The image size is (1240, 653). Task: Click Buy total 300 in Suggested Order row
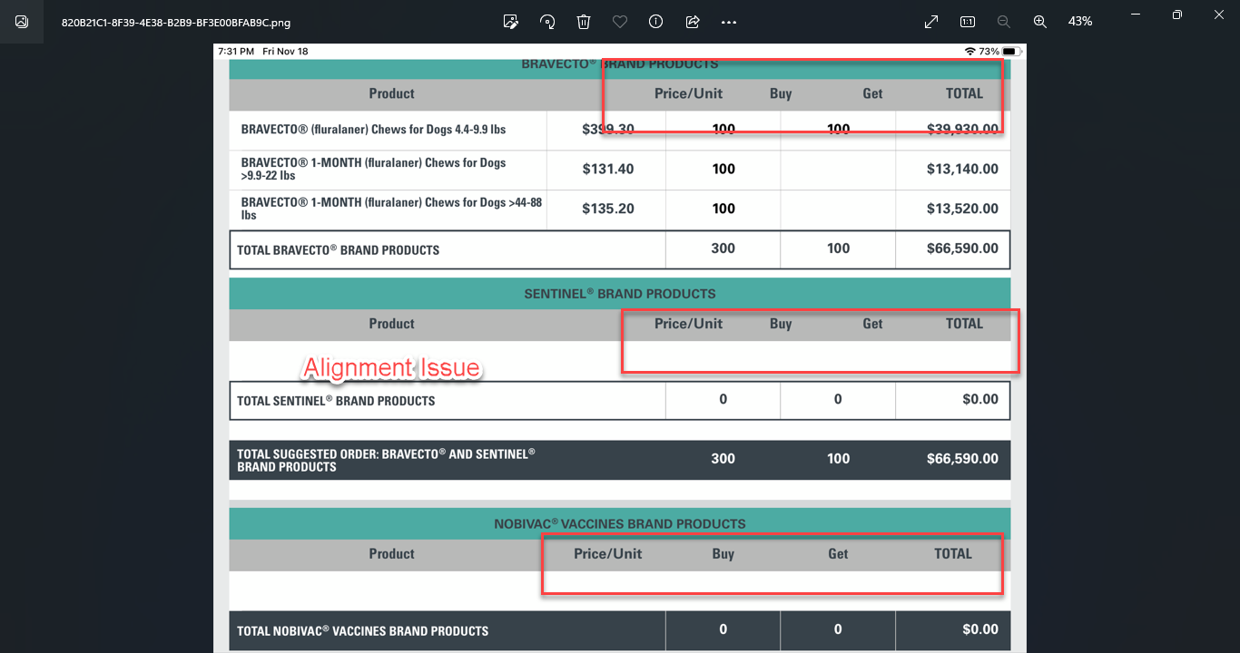click(x=723, y=459)
